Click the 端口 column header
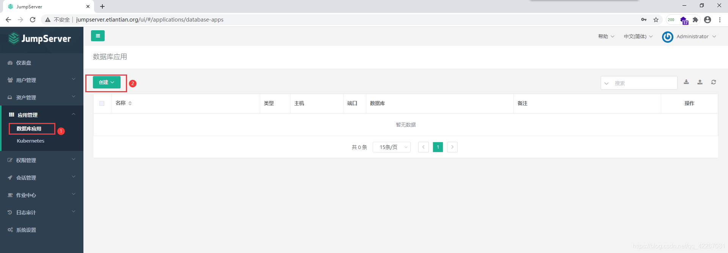Viewport: 728px width, 253px height. [x=352, y=103]
